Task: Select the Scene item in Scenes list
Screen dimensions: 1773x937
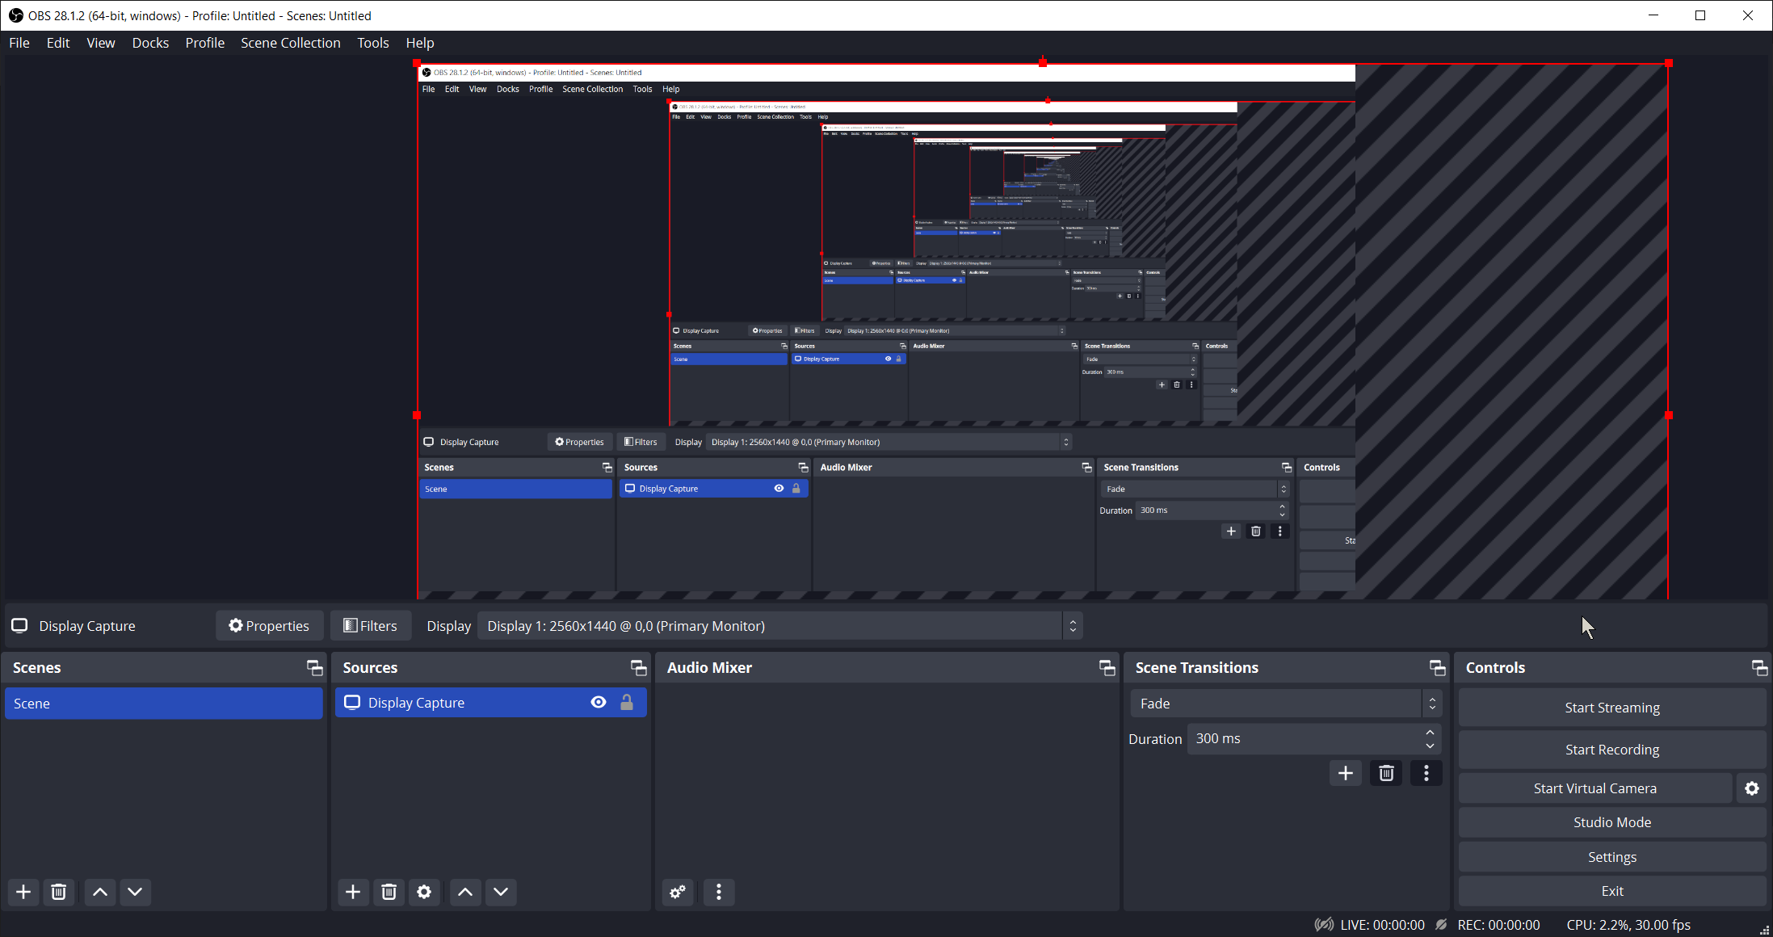Action: point(163,704)
